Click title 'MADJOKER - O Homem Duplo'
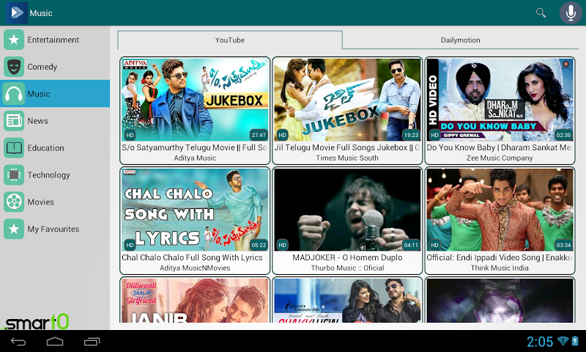This screenshot has height=352, width=586. click(x=347, y=257)
